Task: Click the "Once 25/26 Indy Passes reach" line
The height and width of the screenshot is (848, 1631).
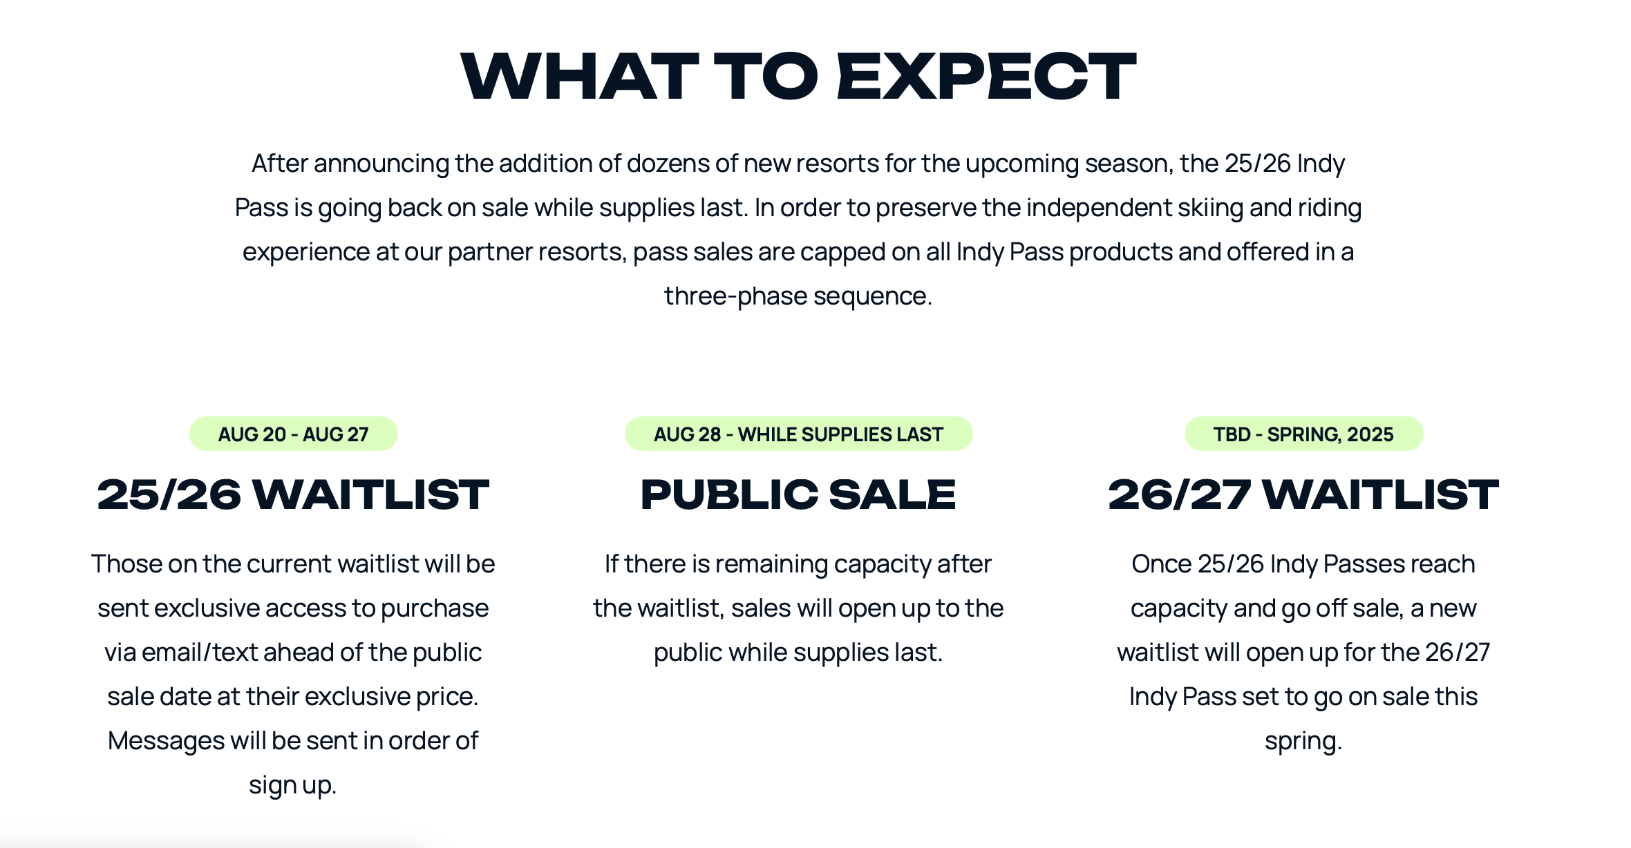Action: click(x=1303, y=564)
